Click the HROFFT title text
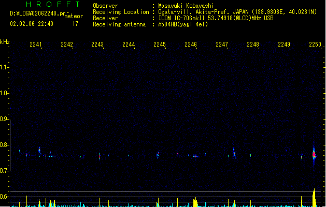326x207 pixels. (x=53, y=4)
